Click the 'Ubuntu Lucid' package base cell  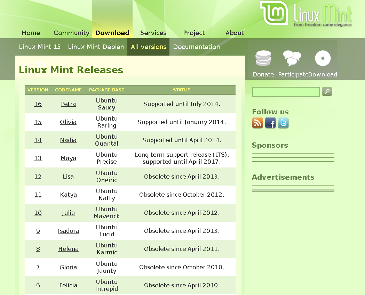(106, 231)
